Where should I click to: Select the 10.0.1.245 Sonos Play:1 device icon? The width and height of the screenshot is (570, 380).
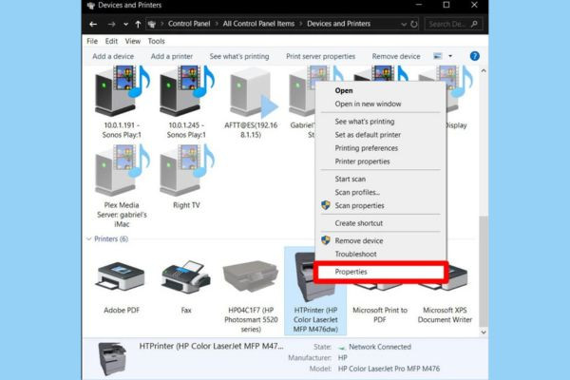tap(186, 91)
